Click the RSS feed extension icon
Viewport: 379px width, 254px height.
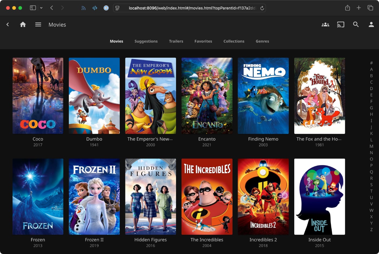point(83,8)
